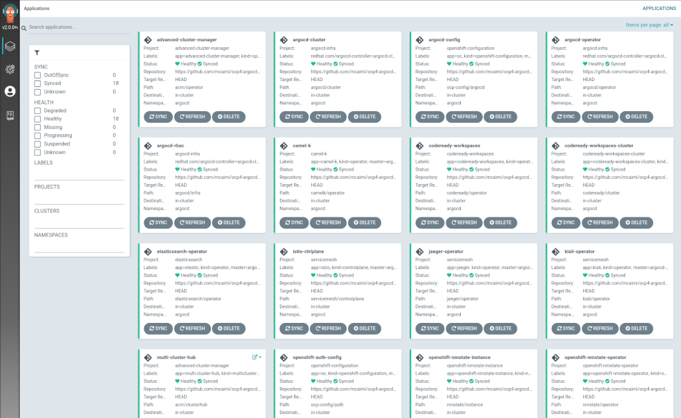Click the Search applications input
The height and width of the screenshot is (418, 681).
click(x=78, y=27)
